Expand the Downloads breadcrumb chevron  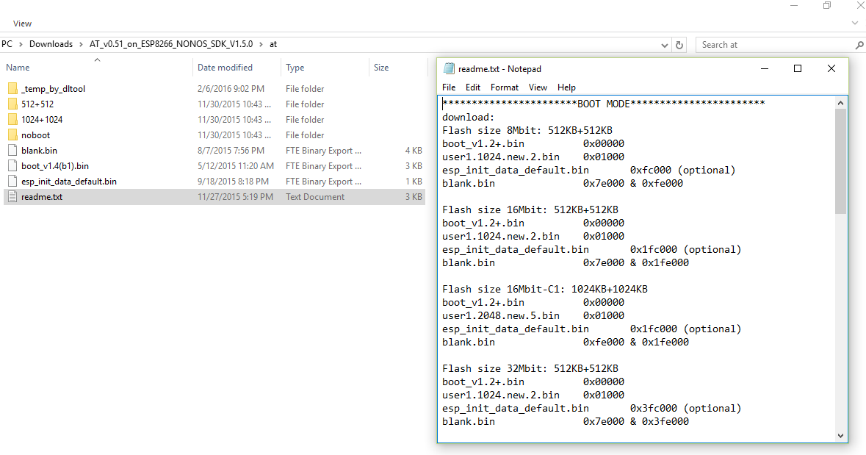pos(81,44)
